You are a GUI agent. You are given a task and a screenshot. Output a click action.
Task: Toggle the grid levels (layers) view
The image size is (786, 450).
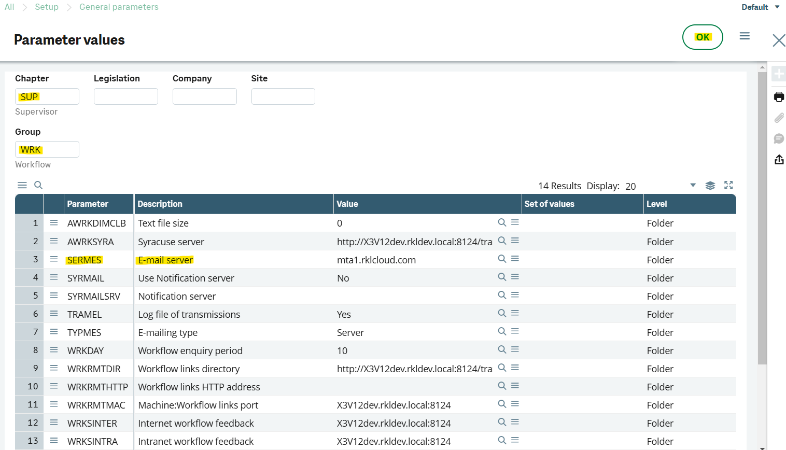tap(710, 185)
